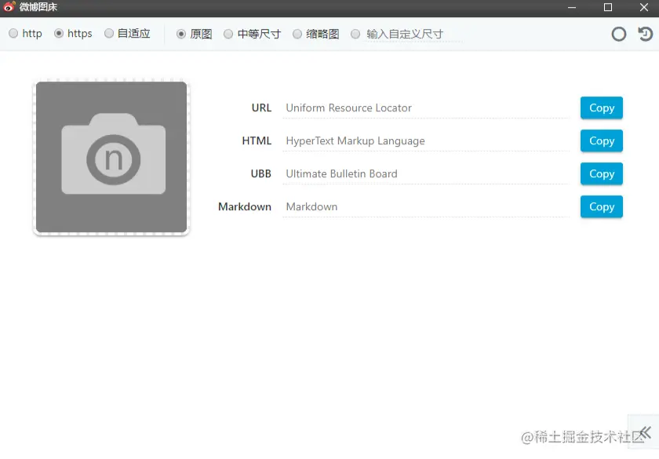The height and width of the screenshot is (459, 659).
Task: Click the 输入自定义尺寸 custom size field
Action: 413,34
